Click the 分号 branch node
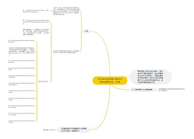This screenshot has width=194, height=139. pyautogui.click(x=87, y=31)
